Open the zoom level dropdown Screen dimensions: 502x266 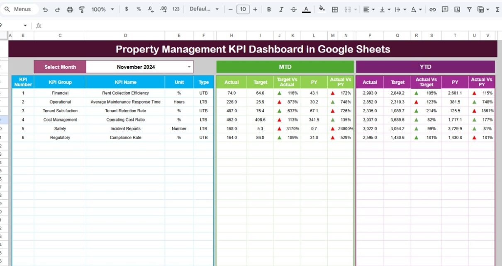pyautogui.click(x=102, y=9)
